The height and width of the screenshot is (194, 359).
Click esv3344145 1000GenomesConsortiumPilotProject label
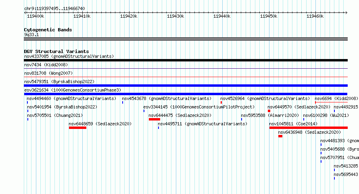(x=199, y=107)
